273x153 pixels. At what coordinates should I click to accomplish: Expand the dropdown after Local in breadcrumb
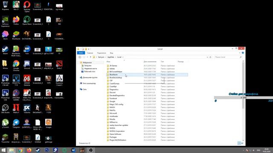click(x=123, y=57)
